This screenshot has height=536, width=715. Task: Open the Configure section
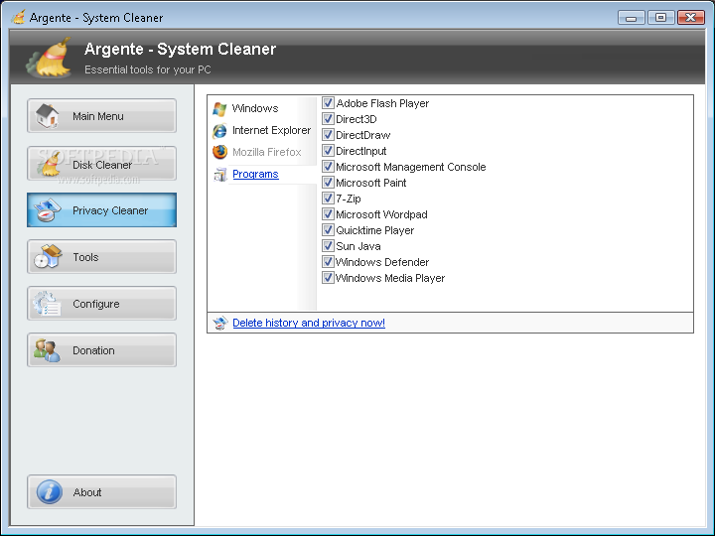pyautogui.click(x=101, y=304)
